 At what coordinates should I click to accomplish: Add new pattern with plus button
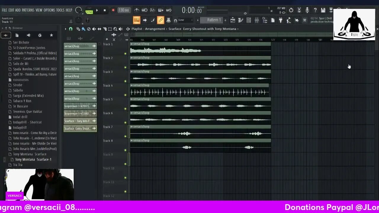point(225,20)
